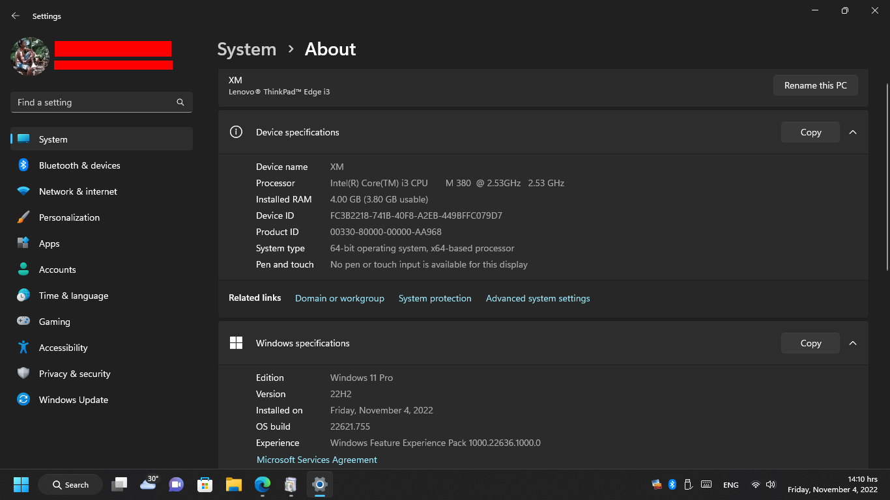Select Time & language in sidebar
The width and height of the screenshot is (890, 500).
tap(102, 296)
